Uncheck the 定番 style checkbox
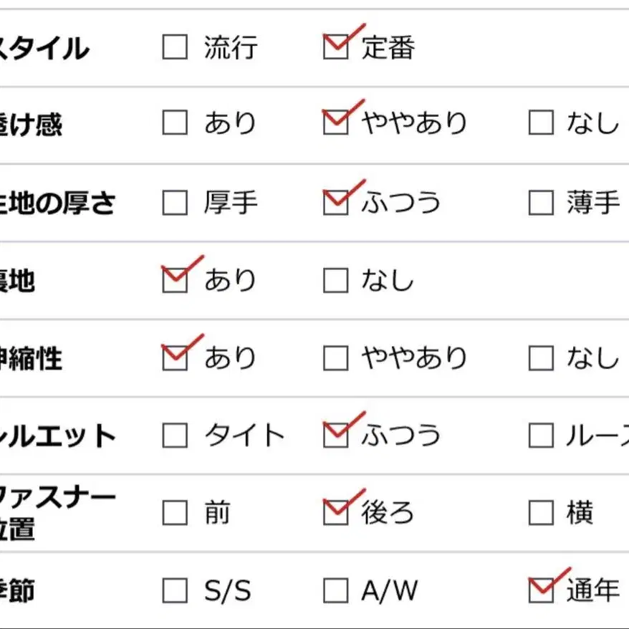 click(335, 48)
